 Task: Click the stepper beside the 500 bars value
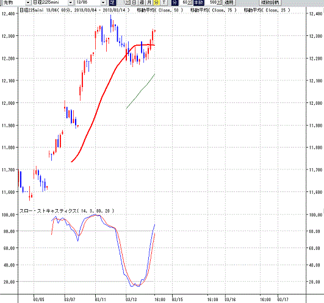coord(219,2)
